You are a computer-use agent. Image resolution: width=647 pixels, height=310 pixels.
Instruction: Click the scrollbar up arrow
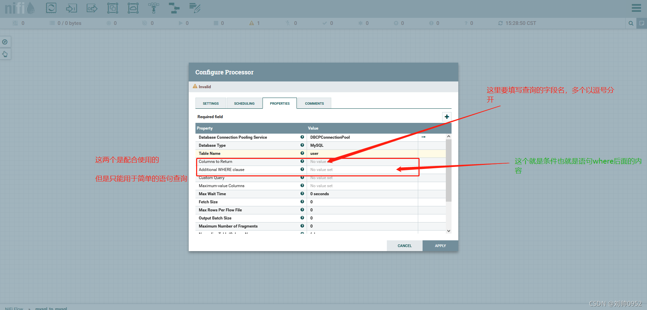(449, 136)
